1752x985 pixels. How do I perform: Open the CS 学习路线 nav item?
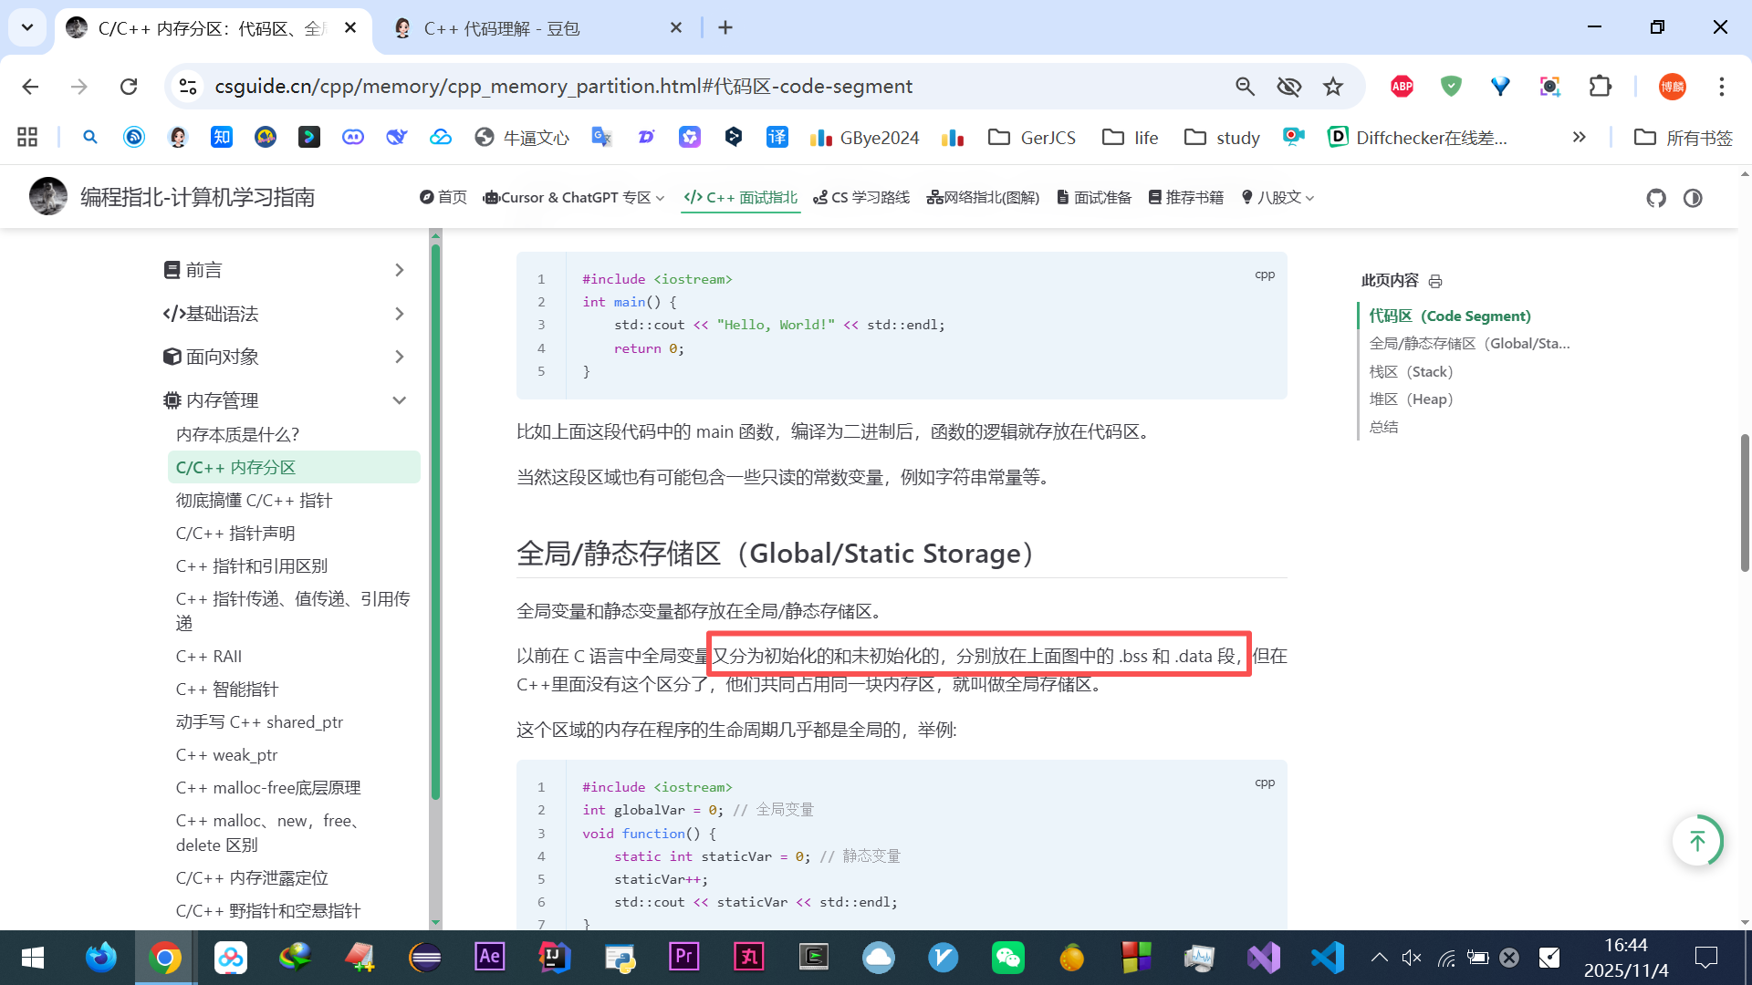click(x=861, y=198)
